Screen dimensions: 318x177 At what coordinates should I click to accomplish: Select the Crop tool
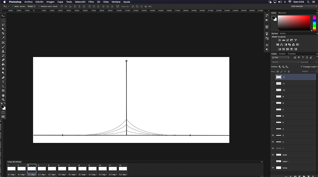[3, 33]
